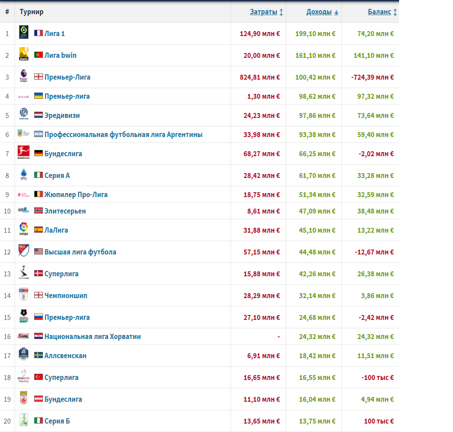The height and width of the screenshot is (432, 453).
Task: Open the ЛаЛига tournament link
Action: click(56, 230)
